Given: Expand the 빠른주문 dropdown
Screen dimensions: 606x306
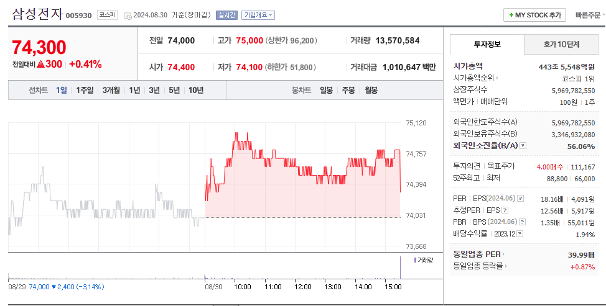Looking at the screenshot, I should [x=590, y=15].
